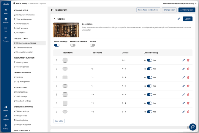
Task: Toggle online booking for table T4
Action: 149,86
